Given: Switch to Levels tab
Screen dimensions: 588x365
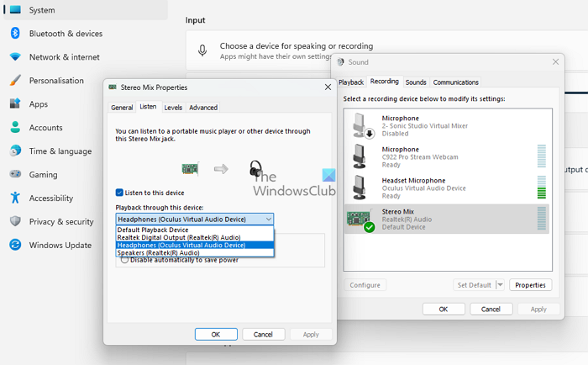Looking at the screenshot, I should [x=173, y=108].
